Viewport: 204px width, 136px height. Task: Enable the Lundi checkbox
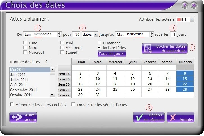(x=25, y=43)
